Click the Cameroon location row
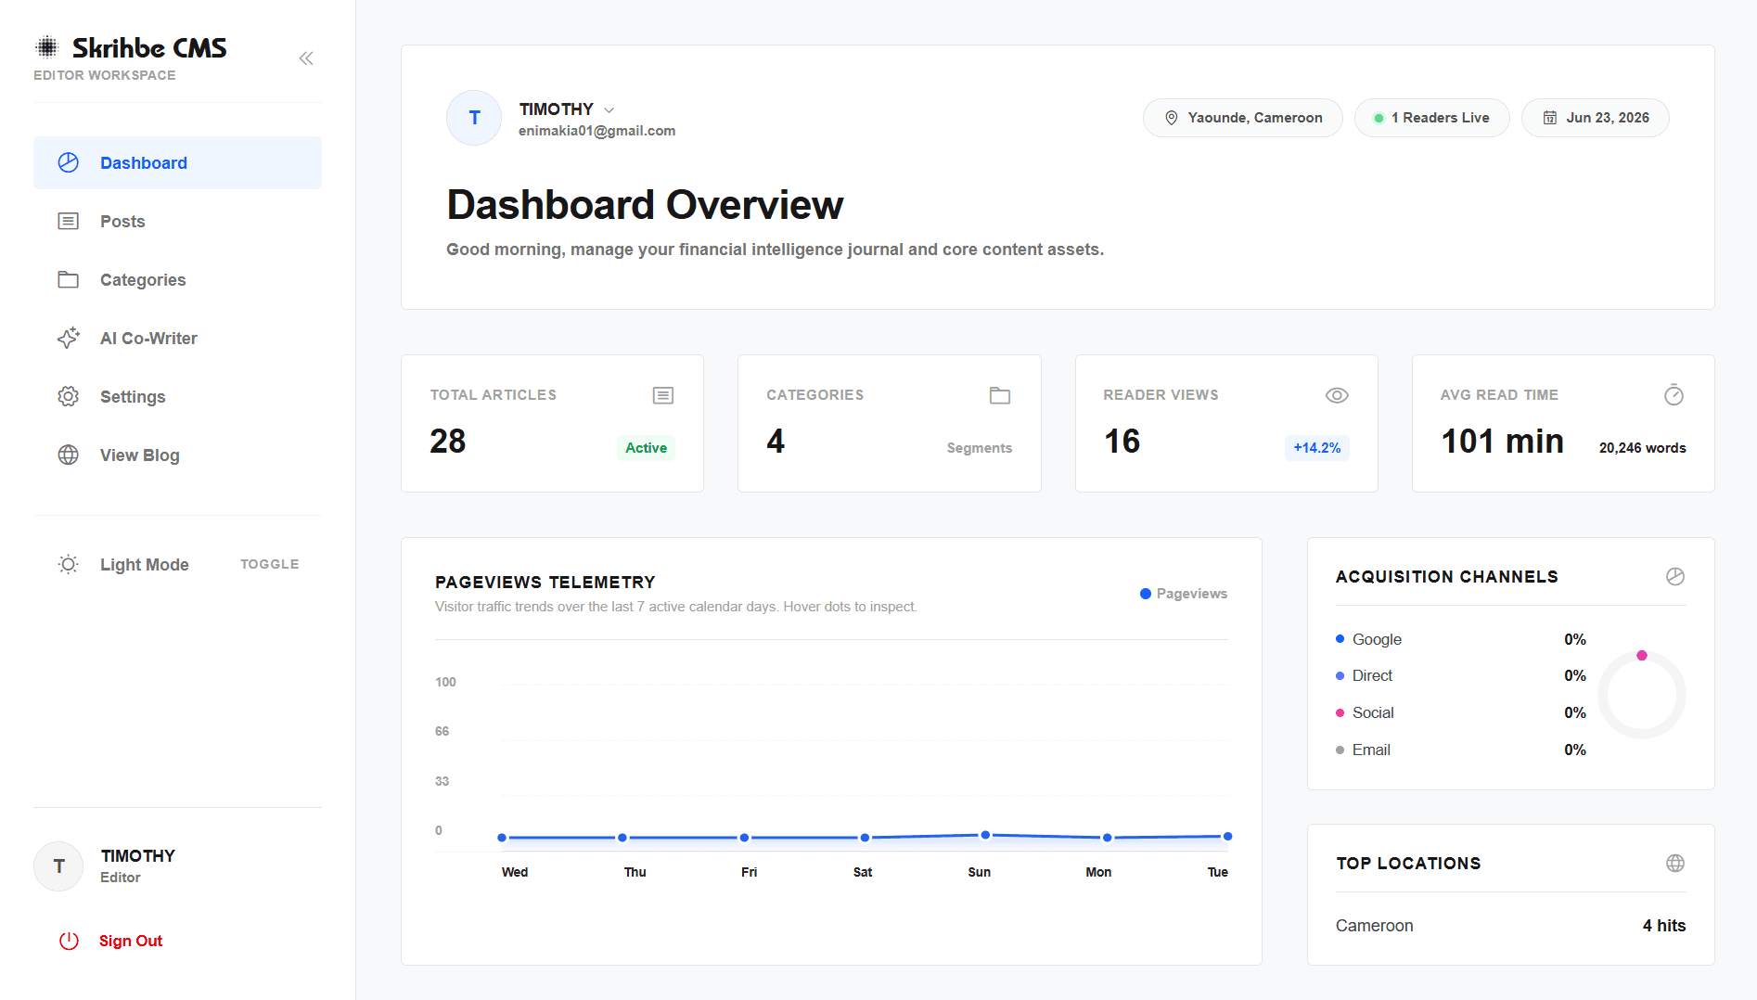Screen dimensions: 1757x1000 pyautogui.click(x=1511, y=926)
